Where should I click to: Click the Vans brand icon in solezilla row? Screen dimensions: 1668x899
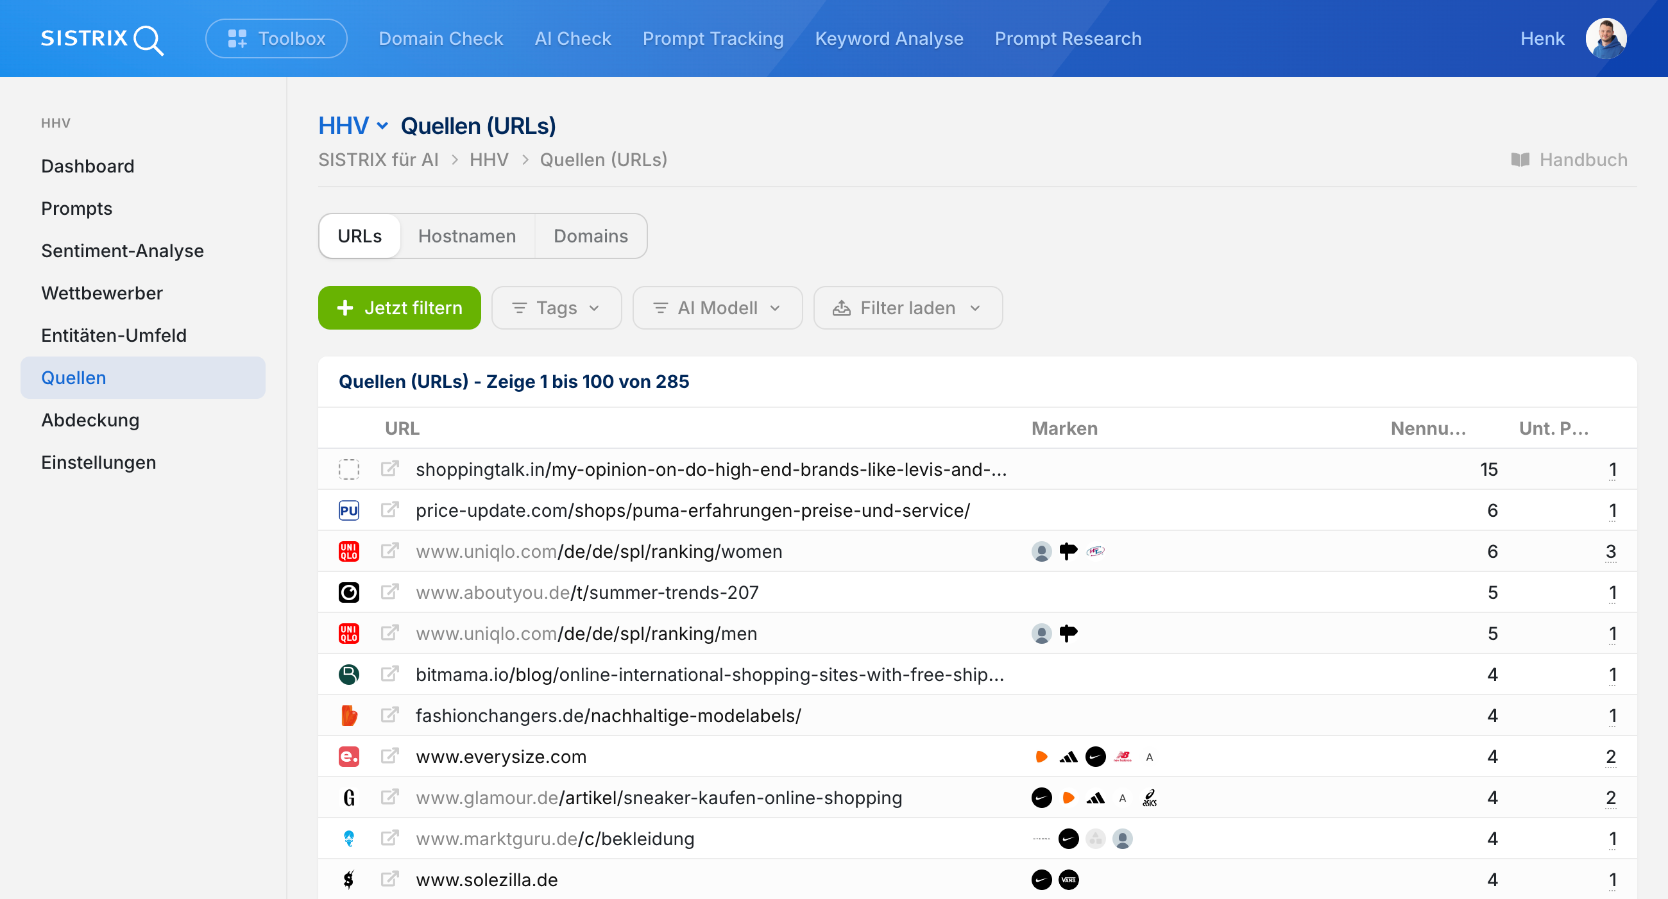click(1068, 880)
